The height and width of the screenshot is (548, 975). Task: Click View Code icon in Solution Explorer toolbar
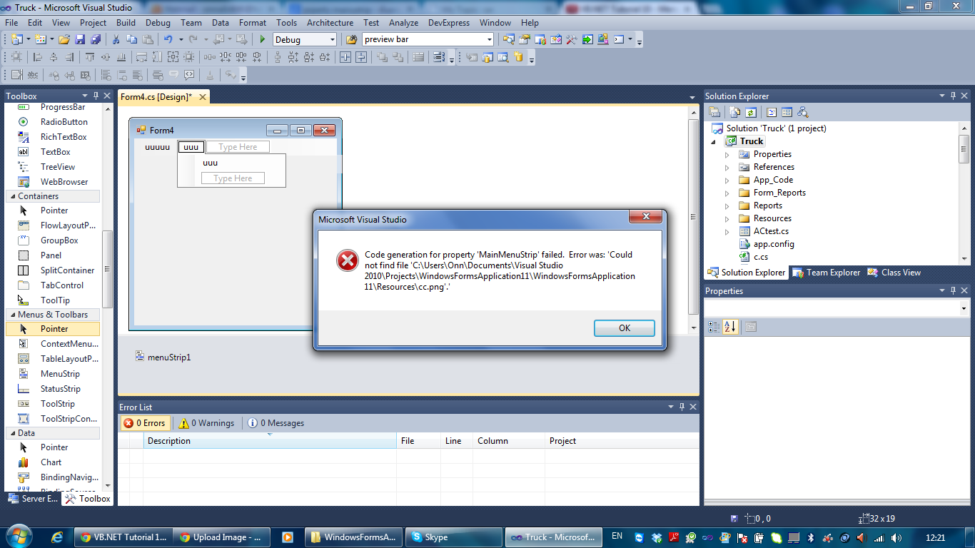[x=771, y=112]
